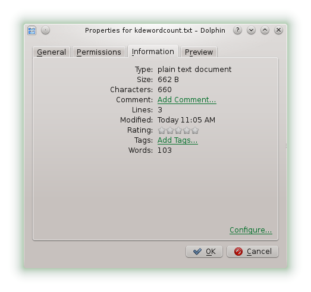
Task: Click the Lines value '3'
Action: [x=160, y=110]
